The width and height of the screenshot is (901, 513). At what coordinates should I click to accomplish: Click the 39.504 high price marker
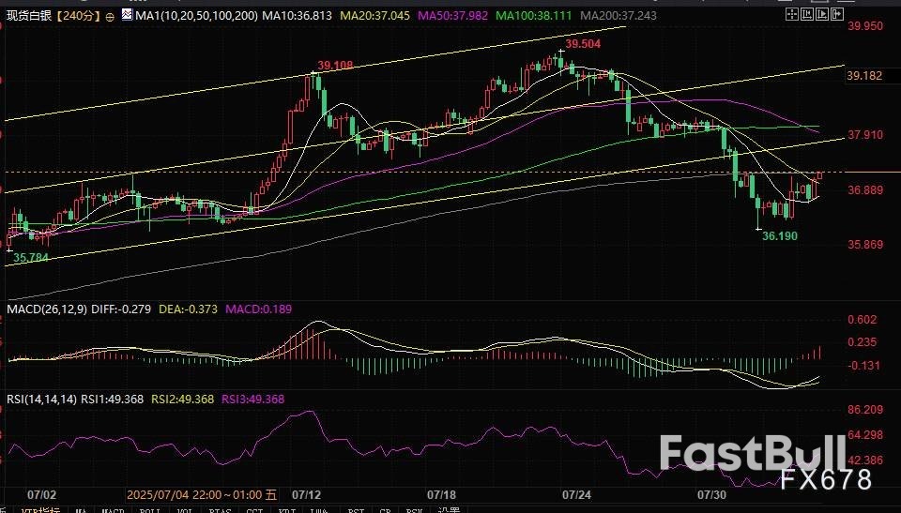tap(583, 44)
